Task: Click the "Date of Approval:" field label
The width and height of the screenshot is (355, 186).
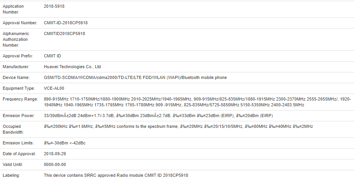Action: [19, 154]
